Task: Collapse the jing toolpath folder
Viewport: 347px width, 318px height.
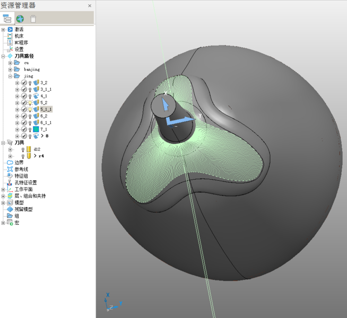Action: pos(10,76)
